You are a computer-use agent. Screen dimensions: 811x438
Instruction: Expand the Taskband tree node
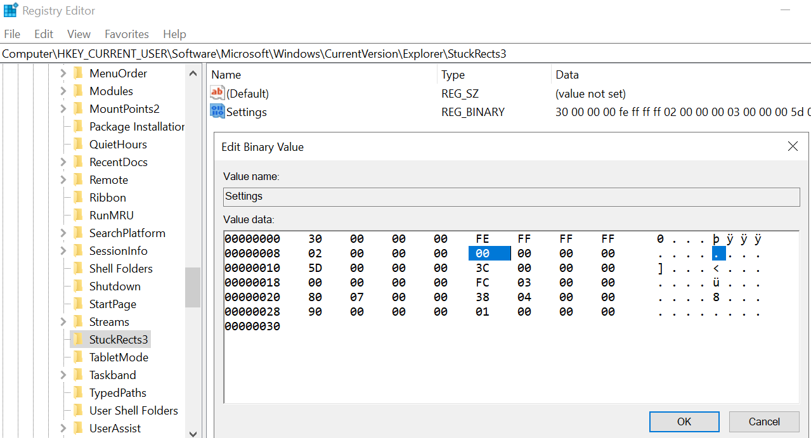tap(63, 375)
